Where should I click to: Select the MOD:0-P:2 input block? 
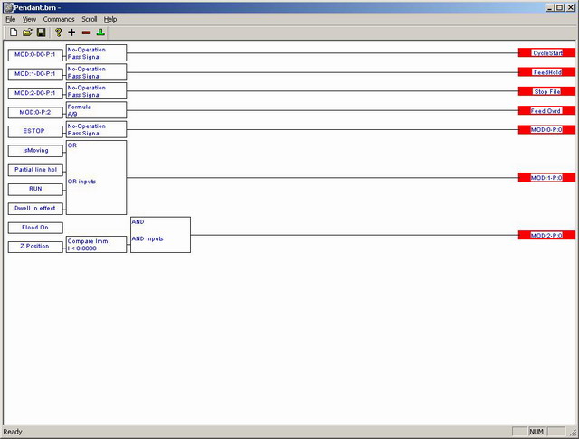[x=35, y=112]
